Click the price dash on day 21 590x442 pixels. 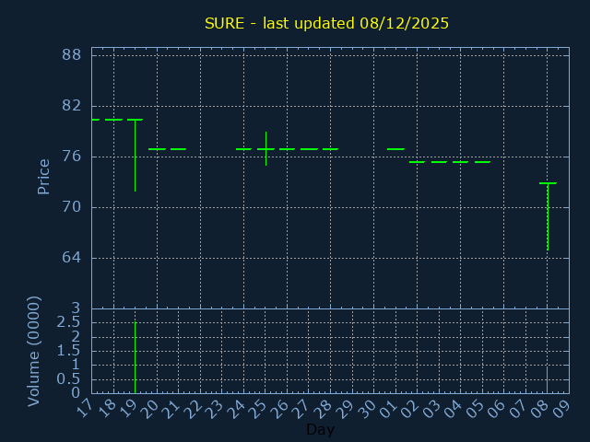click(178, 149)
